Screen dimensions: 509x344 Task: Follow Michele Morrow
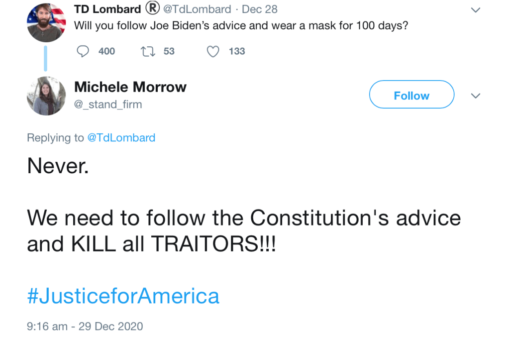411,95
